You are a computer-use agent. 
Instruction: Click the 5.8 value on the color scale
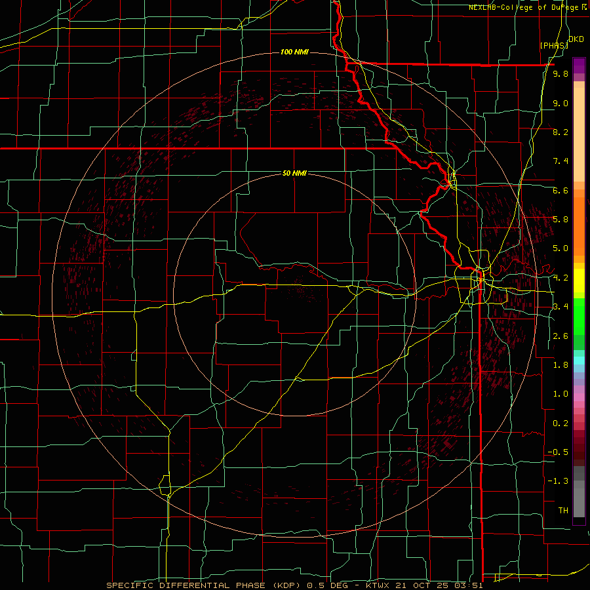(x=560, y=219)
